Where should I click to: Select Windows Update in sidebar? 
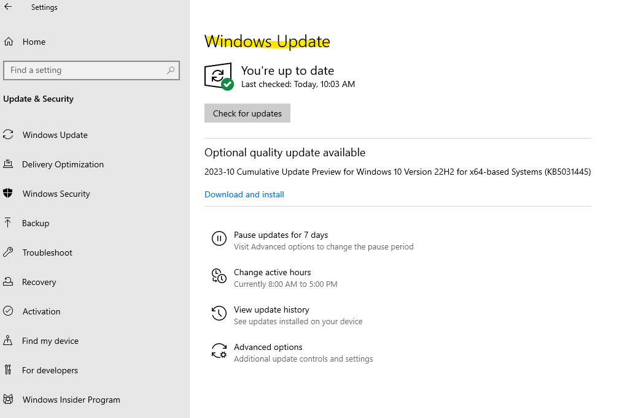(x=55, y=135)
